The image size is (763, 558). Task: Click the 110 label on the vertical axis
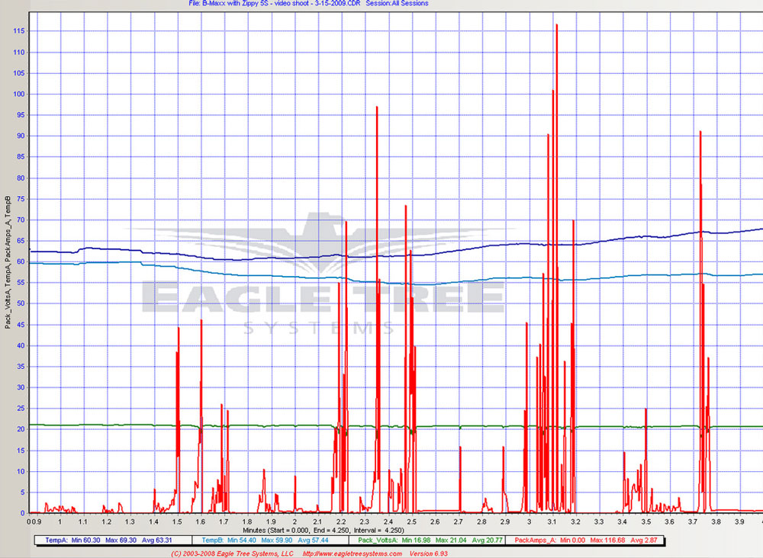[x=20, y=53]
